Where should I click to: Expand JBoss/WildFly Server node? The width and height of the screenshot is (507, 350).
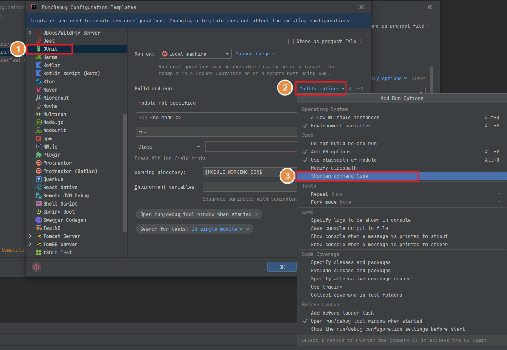(x=30, y=33)
